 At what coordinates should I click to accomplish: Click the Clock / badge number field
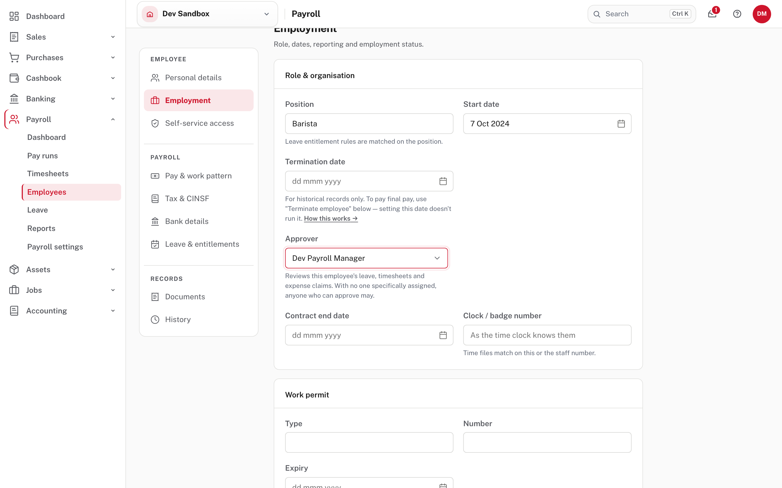tap(547, 335)
